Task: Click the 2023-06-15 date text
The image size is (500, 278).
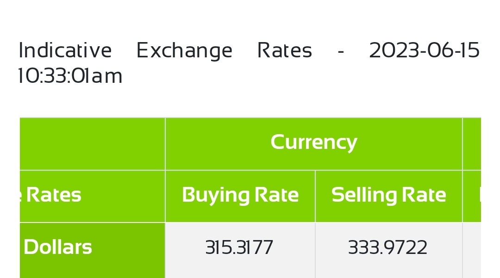Action: tap(425, 50)
